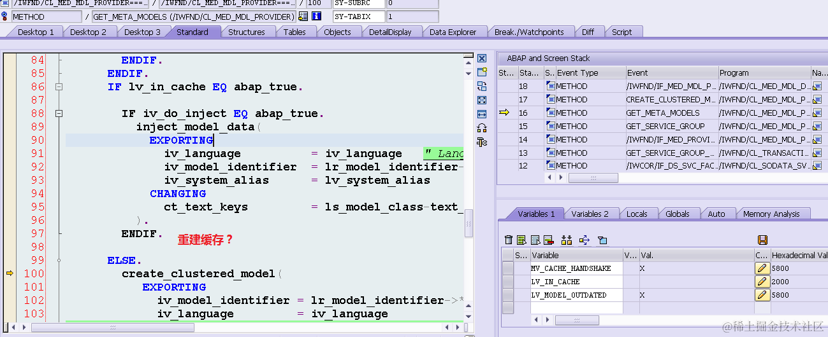828x337 pixels.
Task: Click the blue info icon beside GET_META_MODELS field
Action: tap(317, 17)
